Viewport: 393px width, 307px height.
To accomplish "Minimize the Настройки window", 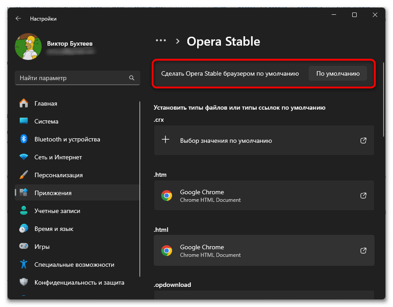I will [333, 15].
